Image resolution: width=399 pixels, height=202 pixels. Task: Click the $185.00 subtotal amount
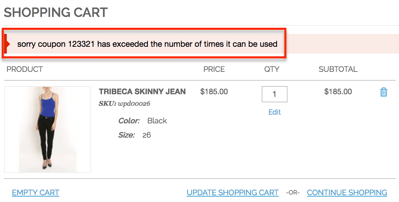[x=338, y=92]
